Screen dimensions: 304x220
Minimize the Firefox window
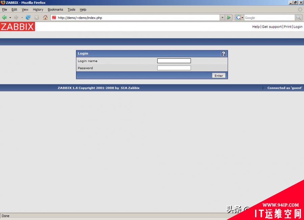pos(290,3)
